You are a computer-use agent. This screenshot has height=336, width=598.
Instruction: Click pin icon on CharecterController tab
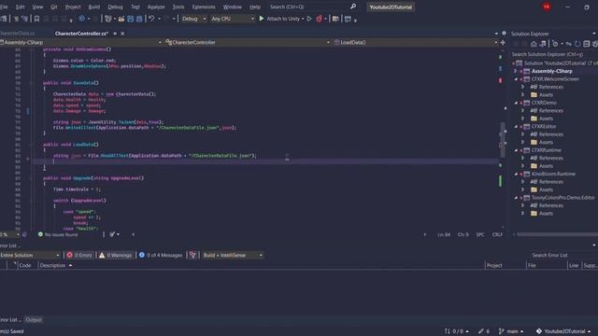(x=115, y=34)
